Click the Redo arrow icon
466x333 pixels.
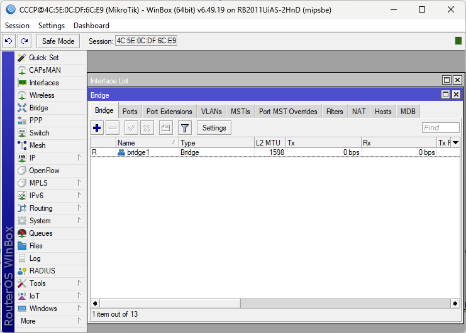(25, 41)
